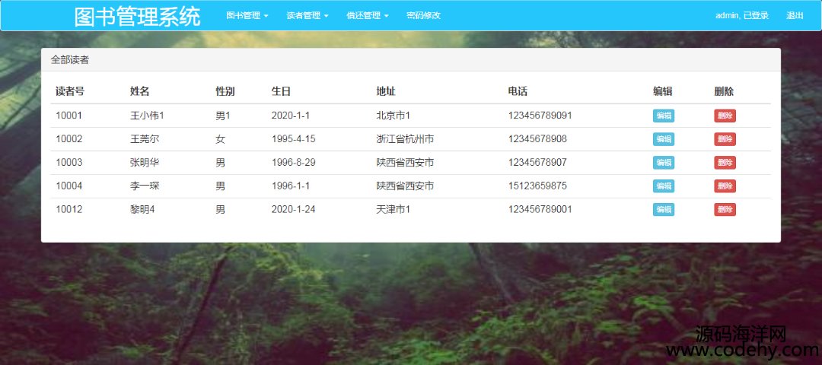The height and width of the screenshot is (365, 822).
Task: Click the 读者号 column header
Action: click(70, 92)
